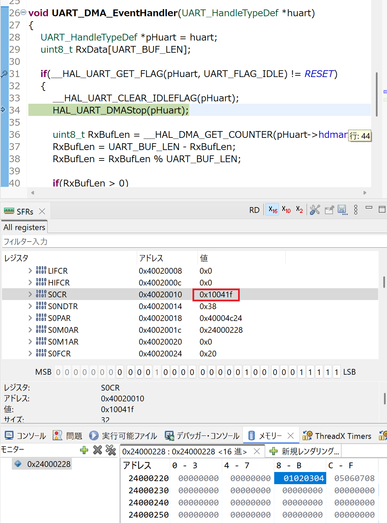This screenshot has width=387, height=523.
Task: Save SFR data with the save icon
Action: coord(342,209)
